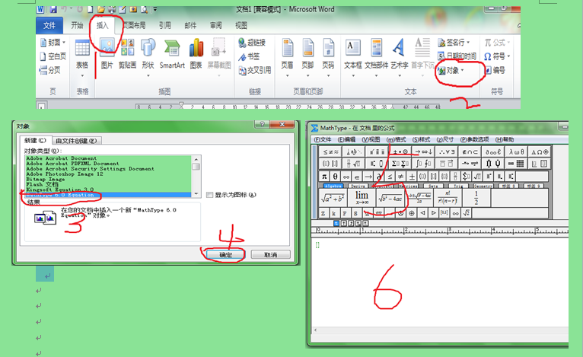Switch to the 插入 (Insert) tab

(102, 25)
